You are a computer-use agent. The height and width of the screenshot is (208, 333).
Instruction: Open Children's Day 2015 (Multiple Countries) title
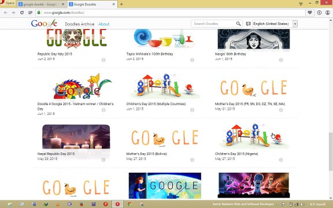coord(156,104)
